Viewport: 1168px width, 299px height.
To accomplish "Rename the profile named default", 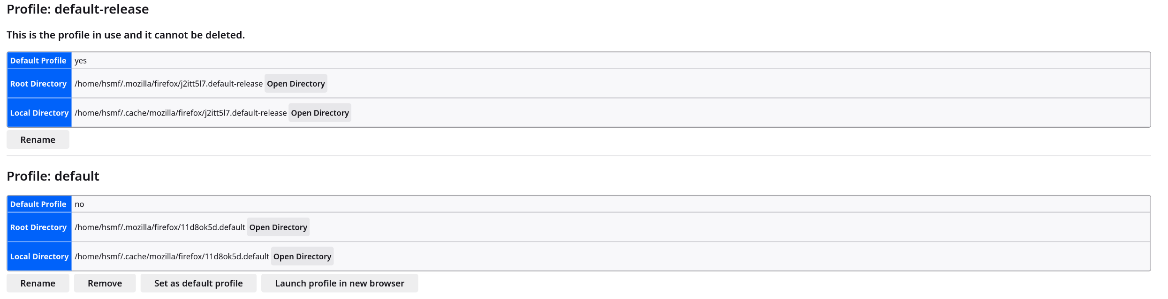I will tap(38, 284).
